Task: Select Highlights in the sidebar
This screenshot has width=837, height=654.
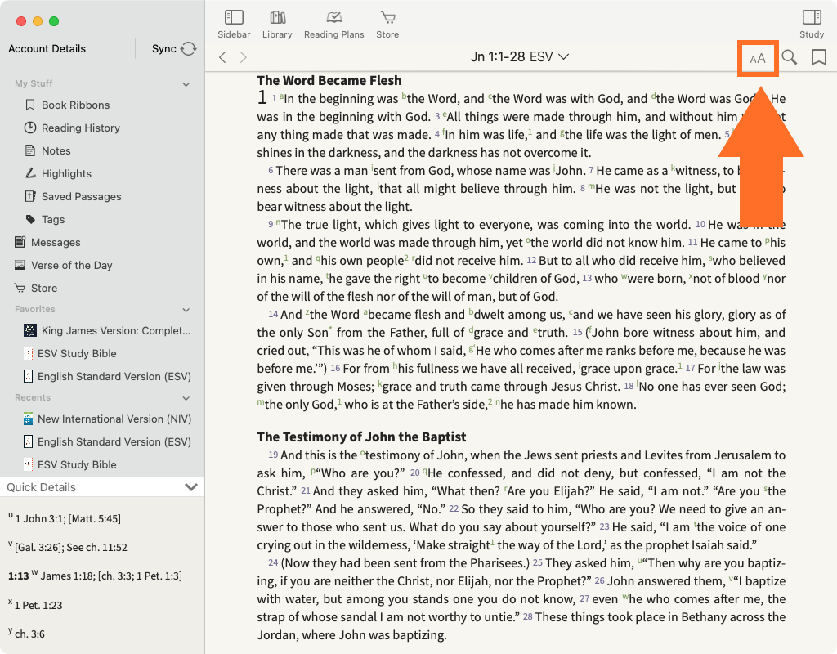Action: [x=66, y=173]
